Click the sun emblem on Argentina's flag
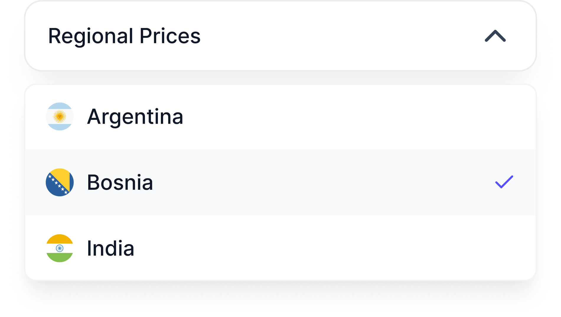This screenshot has height=317, width=561. [60, 117]
